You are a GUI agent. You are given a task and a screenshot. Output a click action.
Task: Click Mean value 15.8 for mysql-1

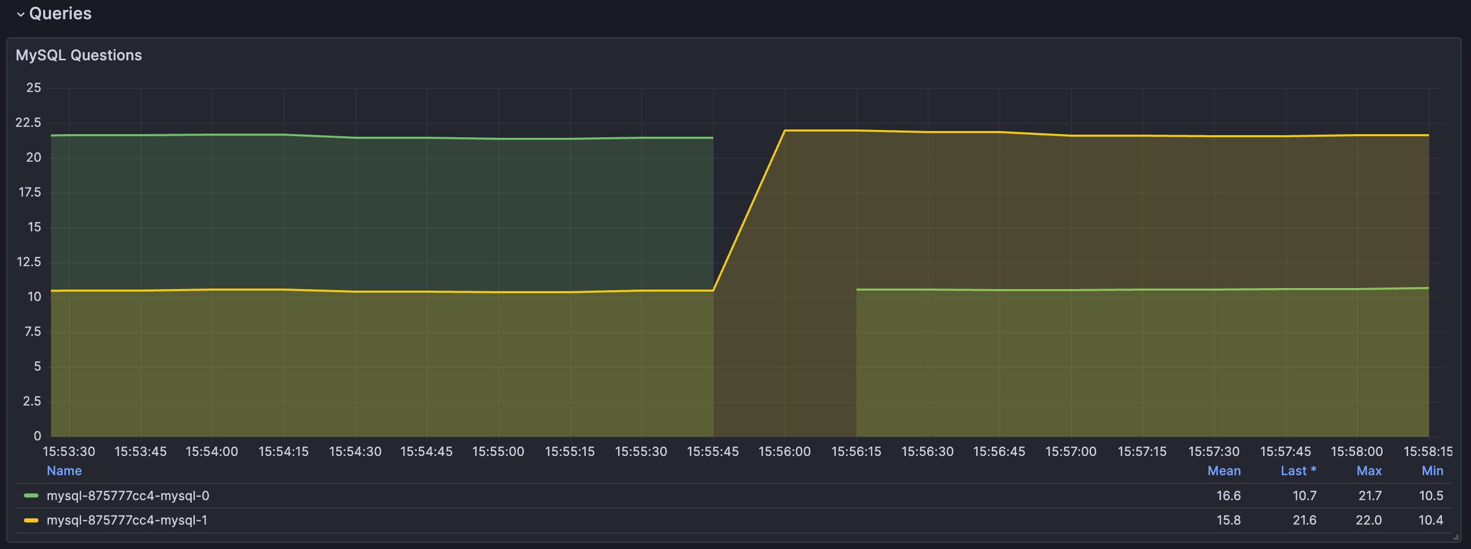pos(1228,520)
